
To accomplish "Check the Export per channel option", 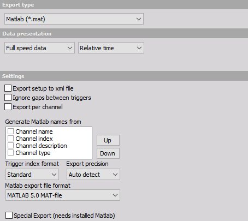I will click(8, 107).
